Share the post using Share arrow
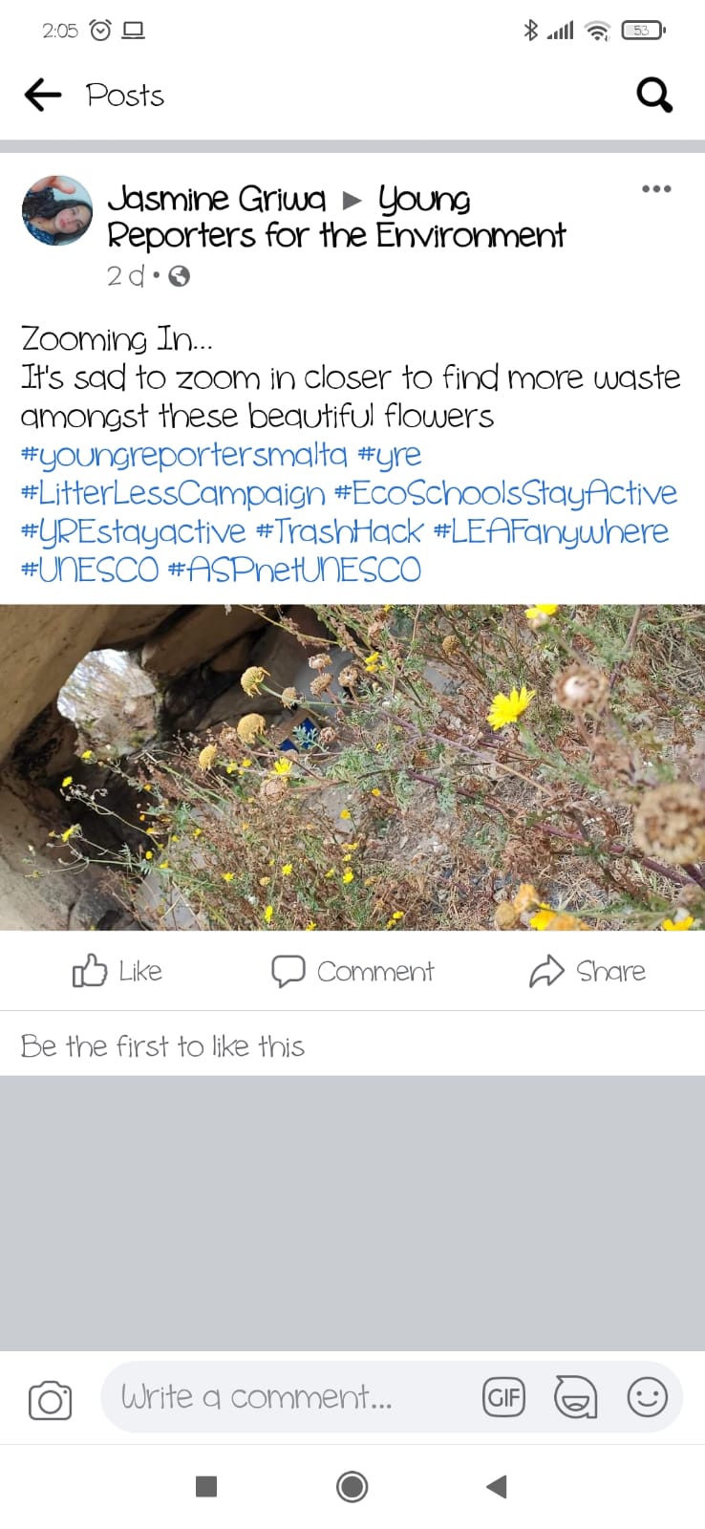Screen dimensions: 705x1529 pos(587,971)
